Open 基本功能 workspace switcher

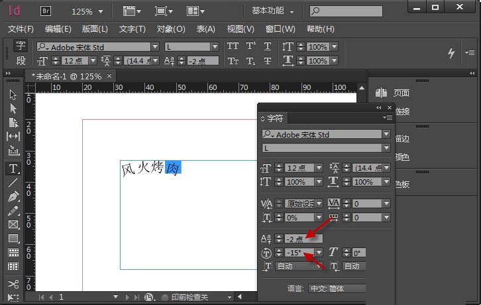click(x=273, y=11)
